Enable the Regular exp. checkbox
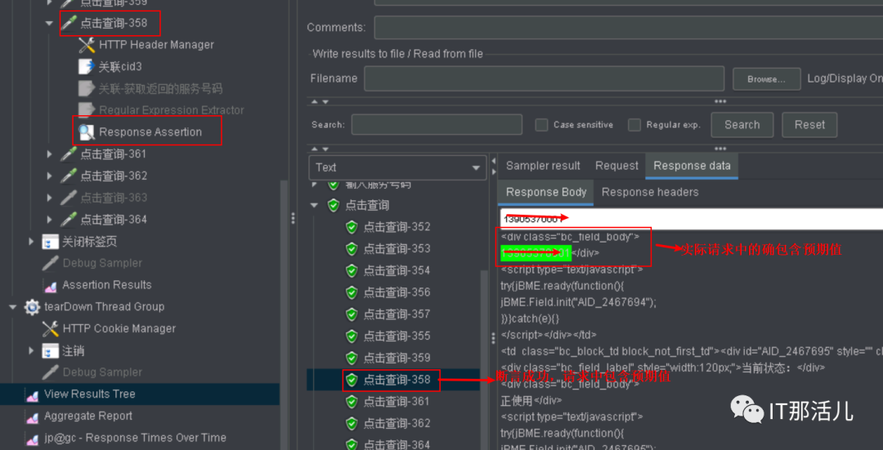The height and width of the screenshot is (450, 883). point(634,125)
